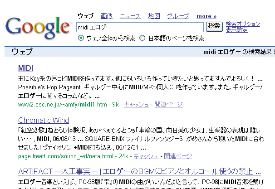This screenshot has height=189, width=275.
Task: Open the グループ groups tab
Action: coord(178,16)
